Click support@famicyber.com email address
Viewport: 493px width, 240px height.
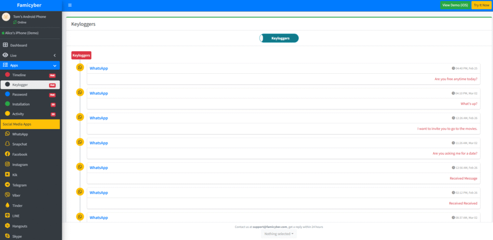click(270, 227)
